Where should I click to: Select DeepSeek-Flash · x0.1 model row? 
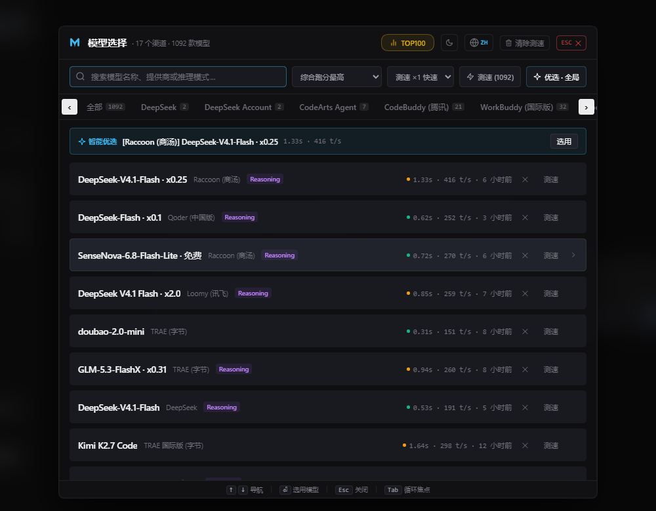click(327, 218)
